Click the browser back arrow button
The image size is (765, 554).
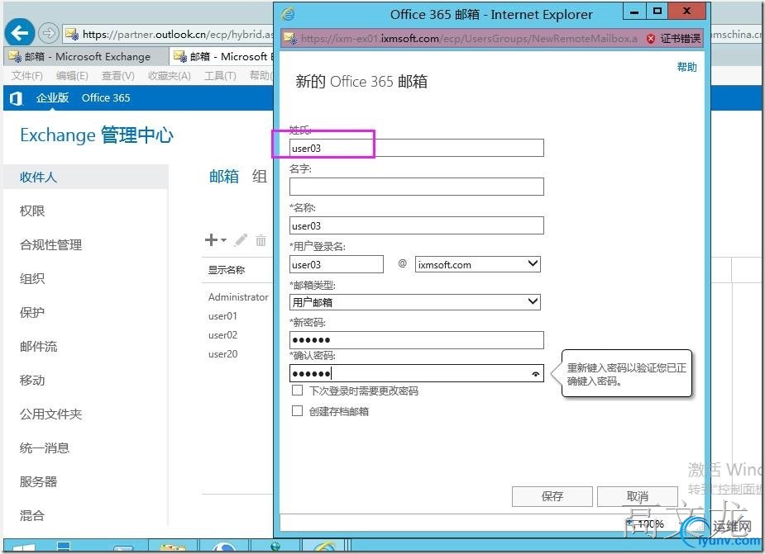pos(20,33)
